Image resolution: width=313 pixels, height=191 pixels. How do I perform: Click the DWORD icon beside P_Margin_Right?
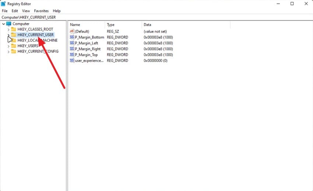72,49
